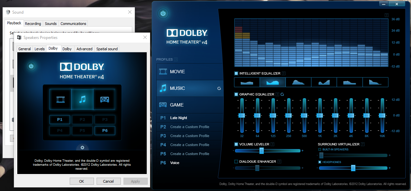Image resolution: width=411 pixels, height=191 pixels.
Task: Select the GAME profile in Dolby window
Action: pyautogui.click(x=190, y=105)
